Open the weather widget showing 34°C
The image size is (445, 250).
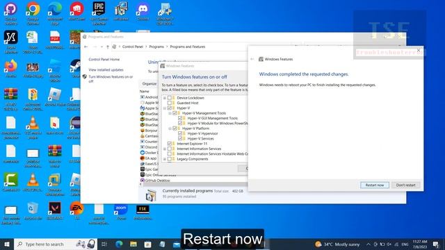coord(337,244)
